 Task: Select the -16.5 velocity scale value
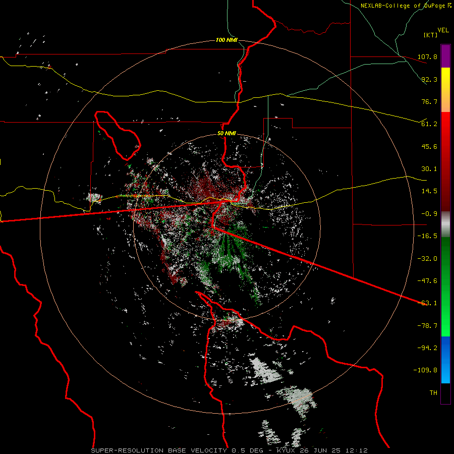[427, 236]
